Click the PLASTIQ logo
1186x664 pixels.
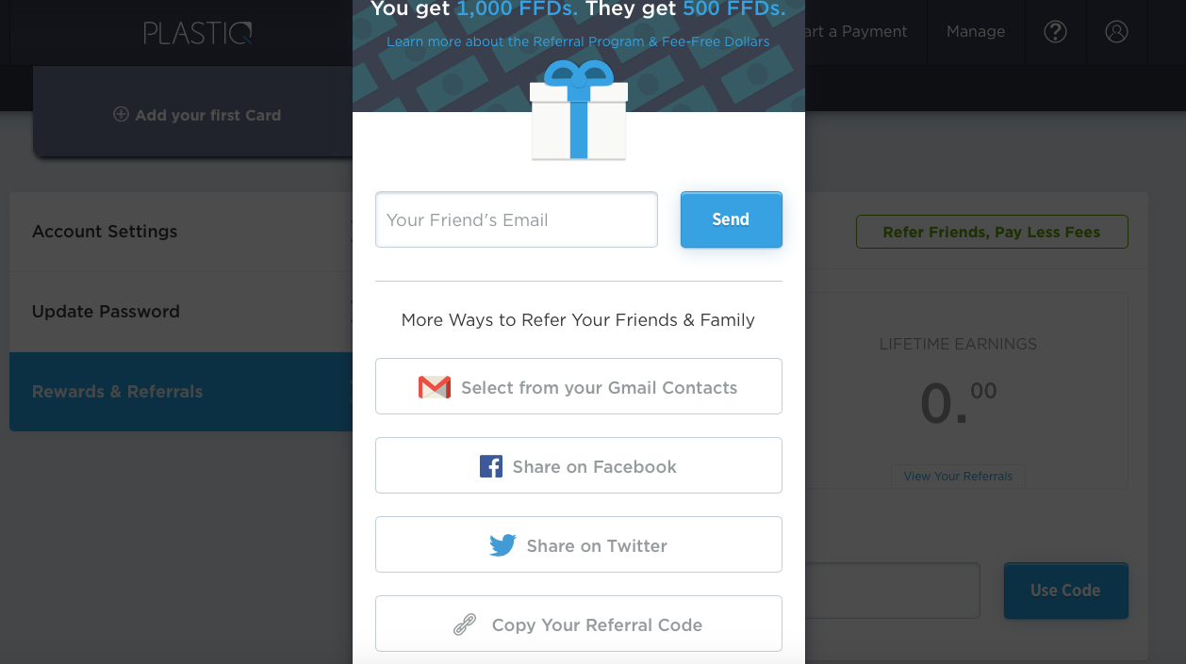[198, 32]
